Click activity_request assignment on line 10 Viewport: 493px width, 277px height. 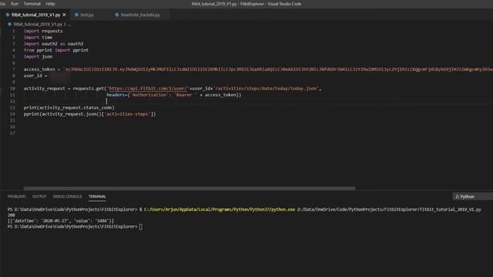(44, 88)
